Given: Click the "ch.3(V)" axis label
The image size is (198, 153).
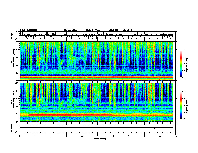Looking at the screenshot, I should coord(12,128).
